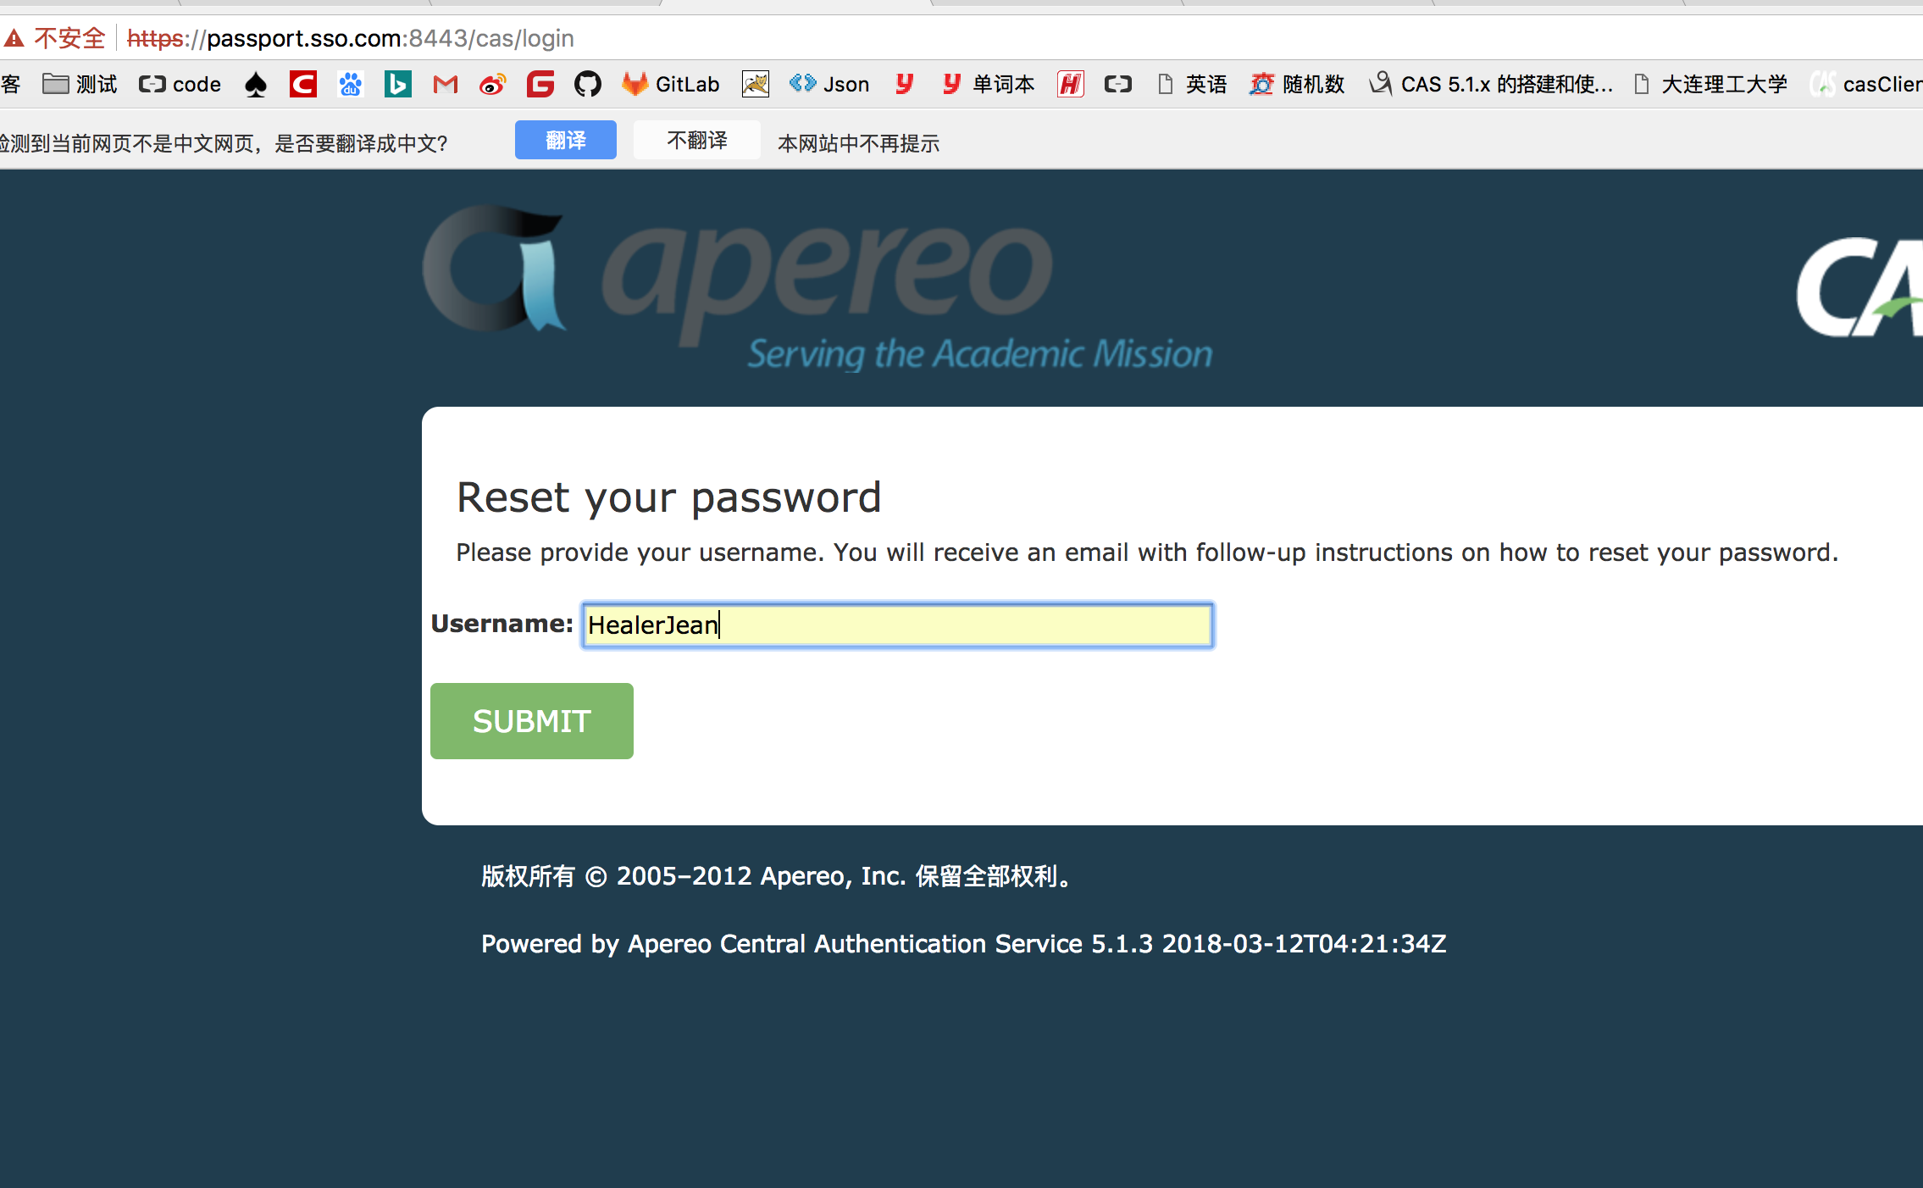The image size is (1923, 1188).
Task: Open the spade icon bookmark
Action: click(255, 84)
